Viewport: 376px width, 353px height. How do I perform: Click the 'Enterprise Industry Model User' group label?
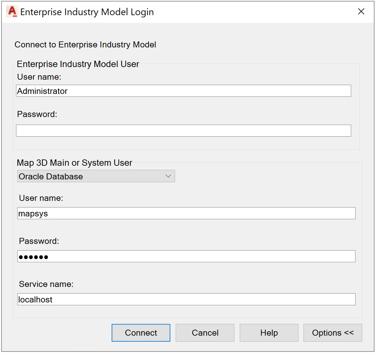click(x=78, y=64)
